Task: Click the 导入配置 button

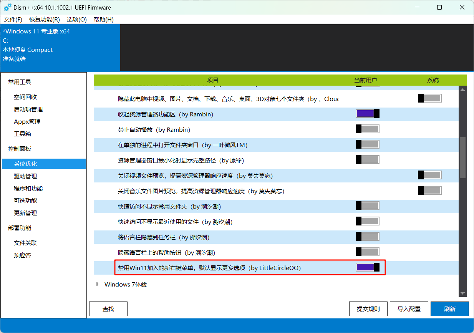Action: [409, 309]
